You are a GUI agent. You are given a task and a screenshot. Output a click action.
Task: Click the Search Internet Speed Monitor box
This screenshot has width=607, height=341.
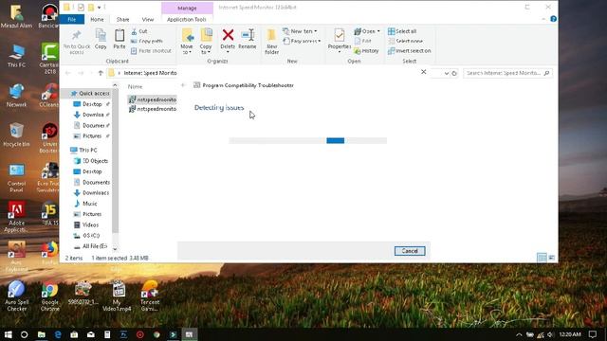click(x=507, y=73)
